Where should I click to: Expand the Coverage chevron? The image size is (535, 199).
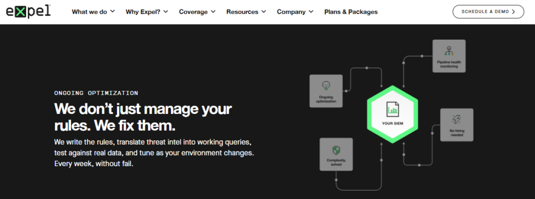(x=213, y=11)
